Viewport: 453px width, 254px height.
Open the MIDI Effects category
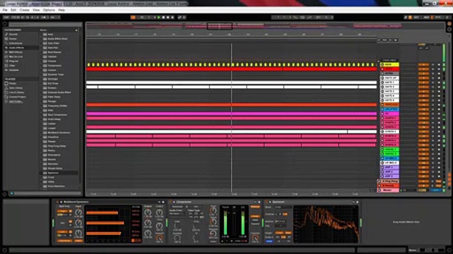coord(16,52)
